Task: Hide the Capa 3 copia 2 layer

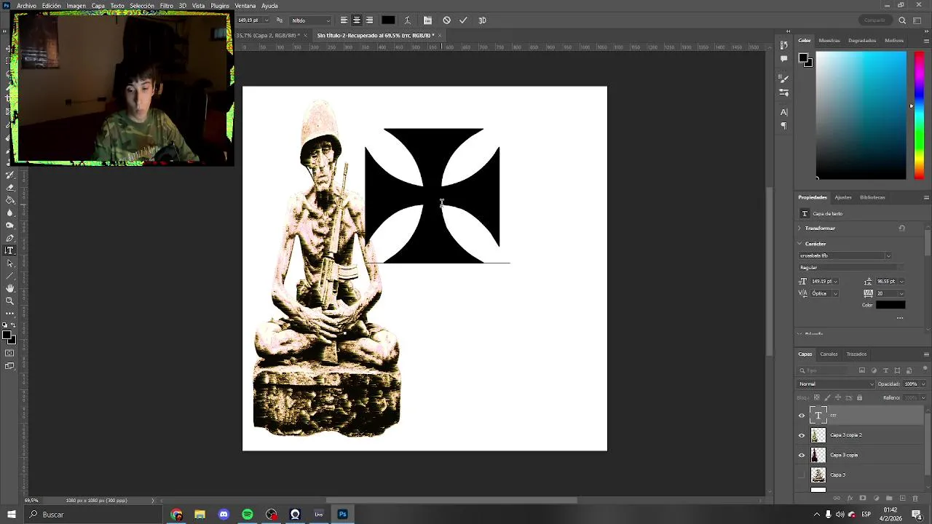Action: (x=802, y=435)
